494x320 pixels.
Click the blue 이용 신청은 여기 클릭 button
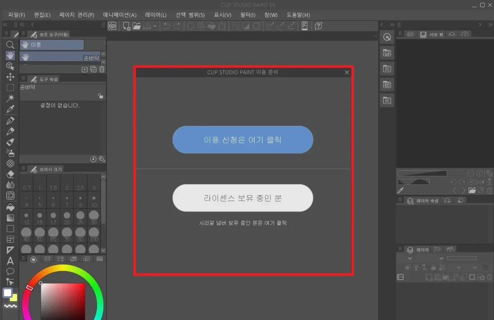(x=243, y=140)
